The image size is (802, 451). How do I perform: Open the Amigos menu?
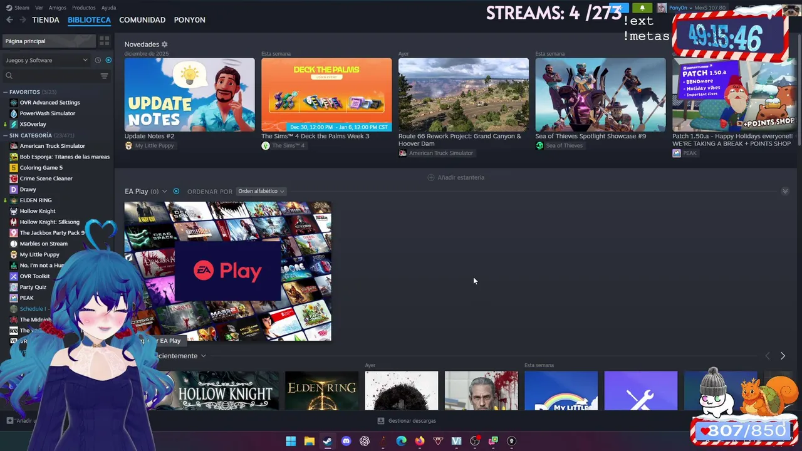(57, 8)
